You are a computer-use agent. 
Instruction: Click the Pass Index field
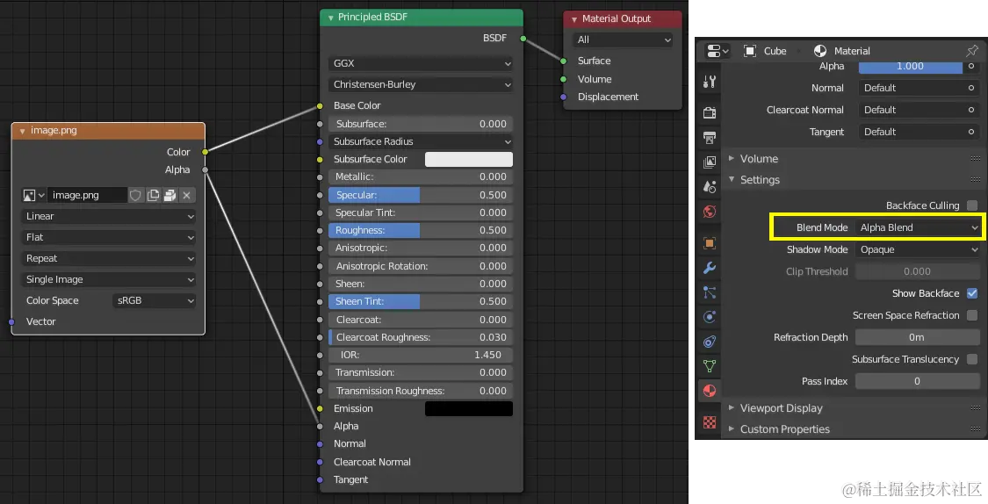click(918, 381)
